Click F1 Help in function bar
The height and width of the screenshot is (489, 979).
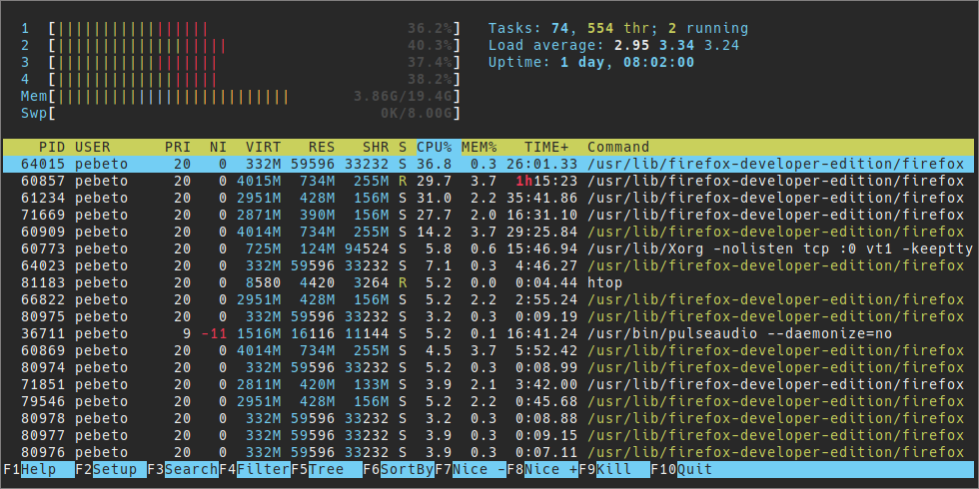(38, 469)
